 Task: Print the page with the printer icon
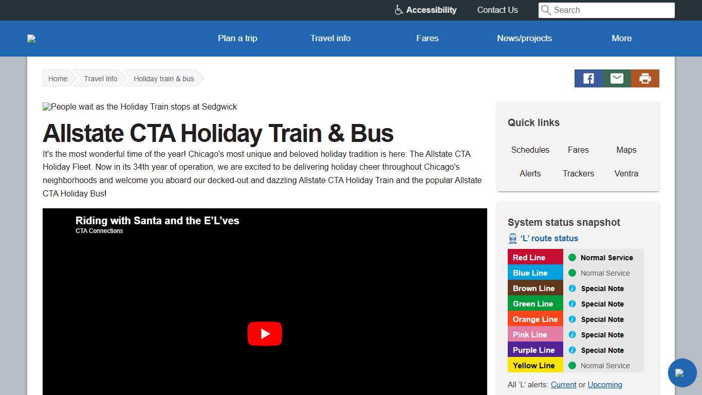pyautogui.click(x=645, y=78)
